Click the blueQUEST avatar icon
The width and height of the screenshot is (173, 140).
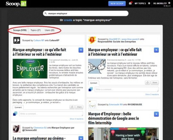pyautogui.click(x=92, y=40)
